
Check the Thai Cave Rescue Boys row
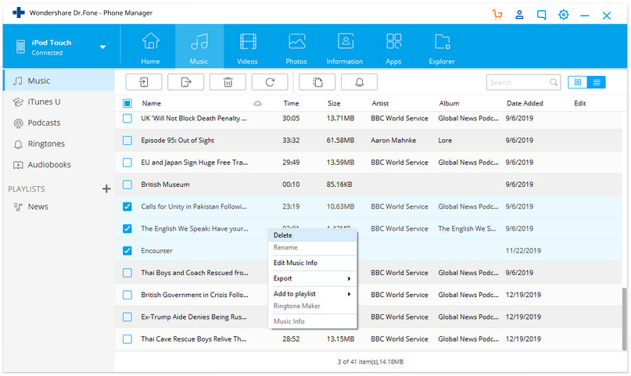(127, 339)
